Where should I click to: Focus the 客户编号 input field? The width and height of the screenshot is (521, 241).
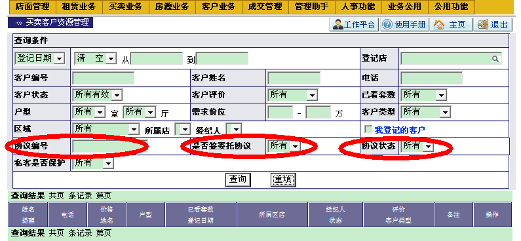point(104,78)
